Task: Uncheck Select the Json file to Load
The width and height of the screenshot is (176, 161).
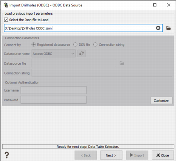Action: (x=6, y=20)
